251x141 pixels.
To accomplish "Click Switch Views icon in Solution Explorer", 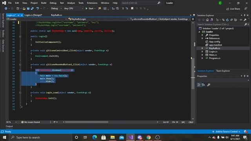I will (211, 20).
